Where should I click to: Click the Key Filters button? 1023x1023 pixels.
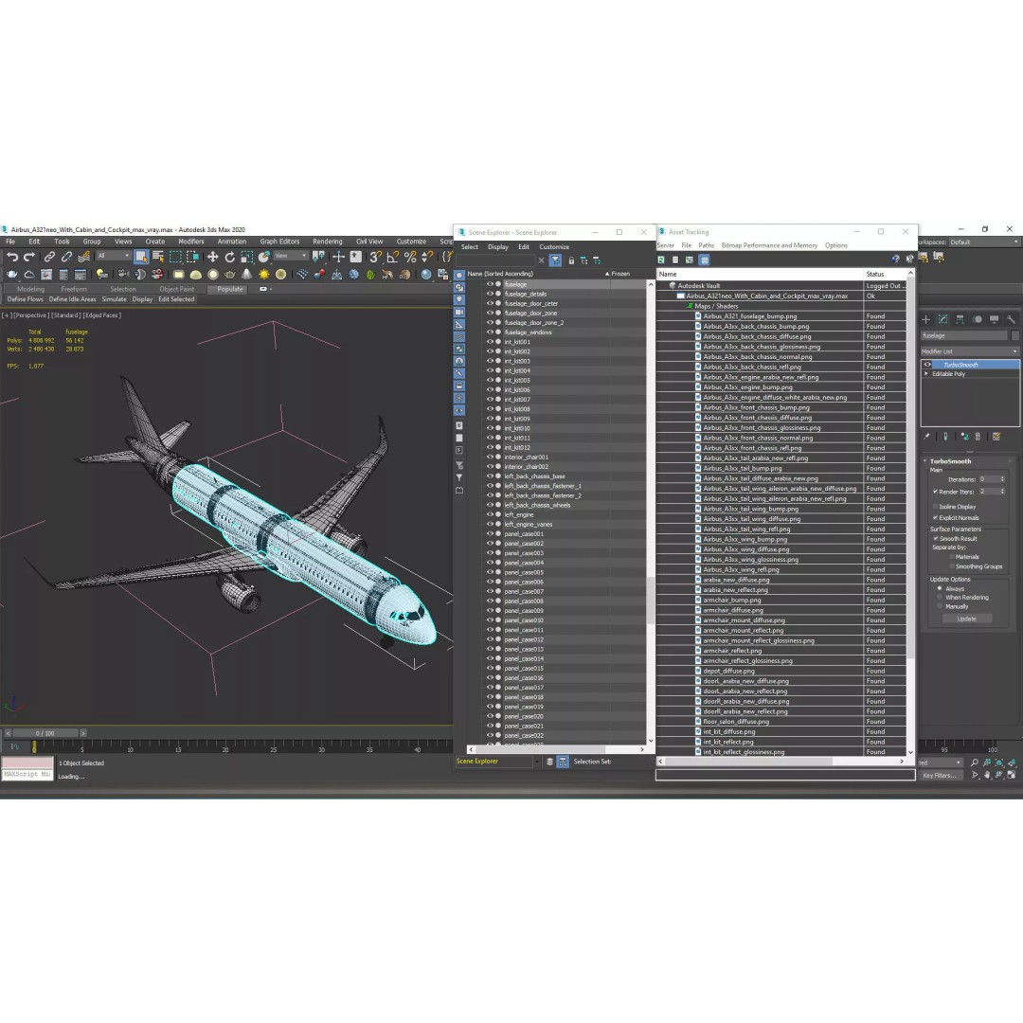point(940,775)
